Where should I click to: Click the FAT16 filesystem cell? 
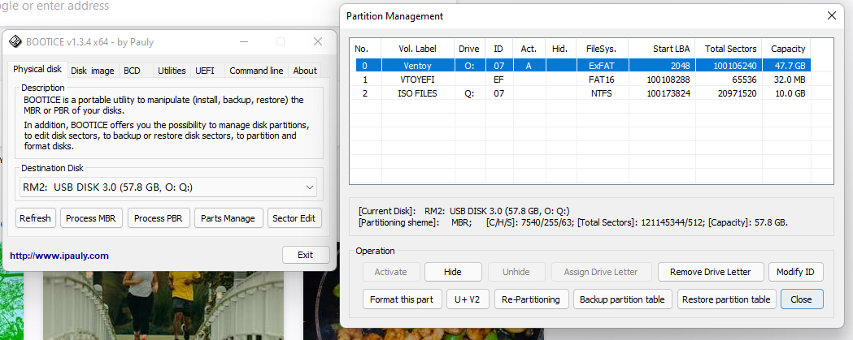click(601, 80)
